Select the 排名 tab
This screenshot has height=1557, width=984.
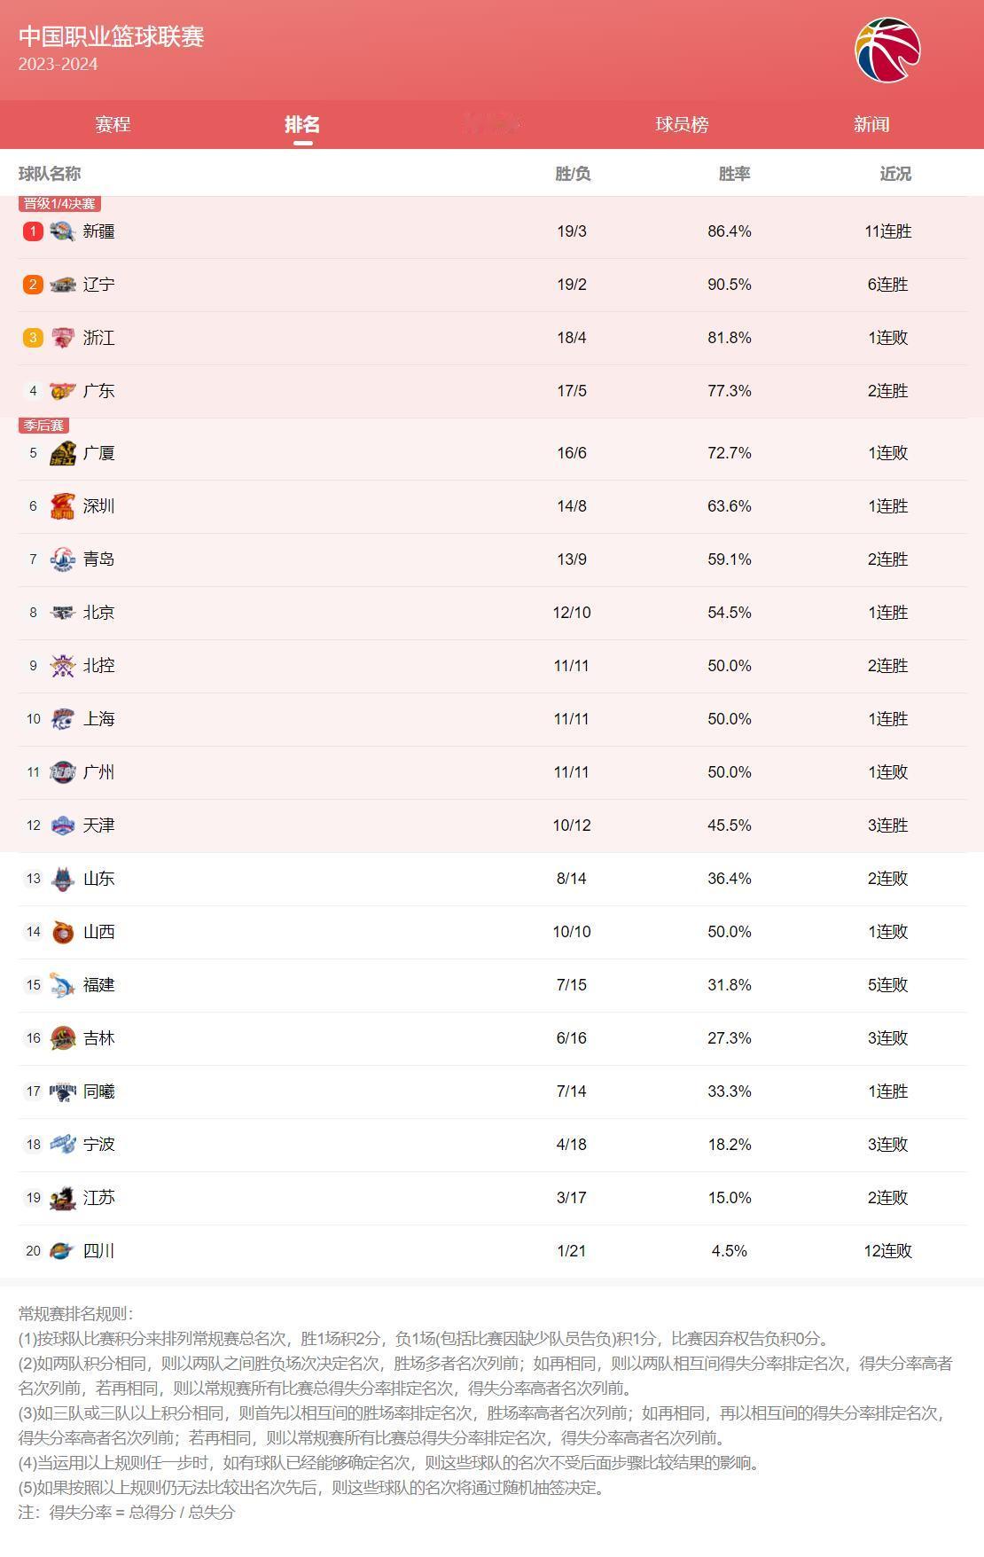tap(302, 124)
